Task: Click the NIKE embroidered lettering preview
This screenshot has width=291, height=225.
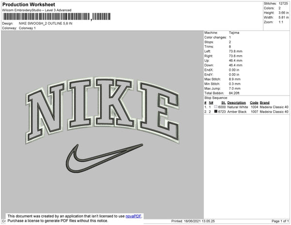Action: [102, 110]
